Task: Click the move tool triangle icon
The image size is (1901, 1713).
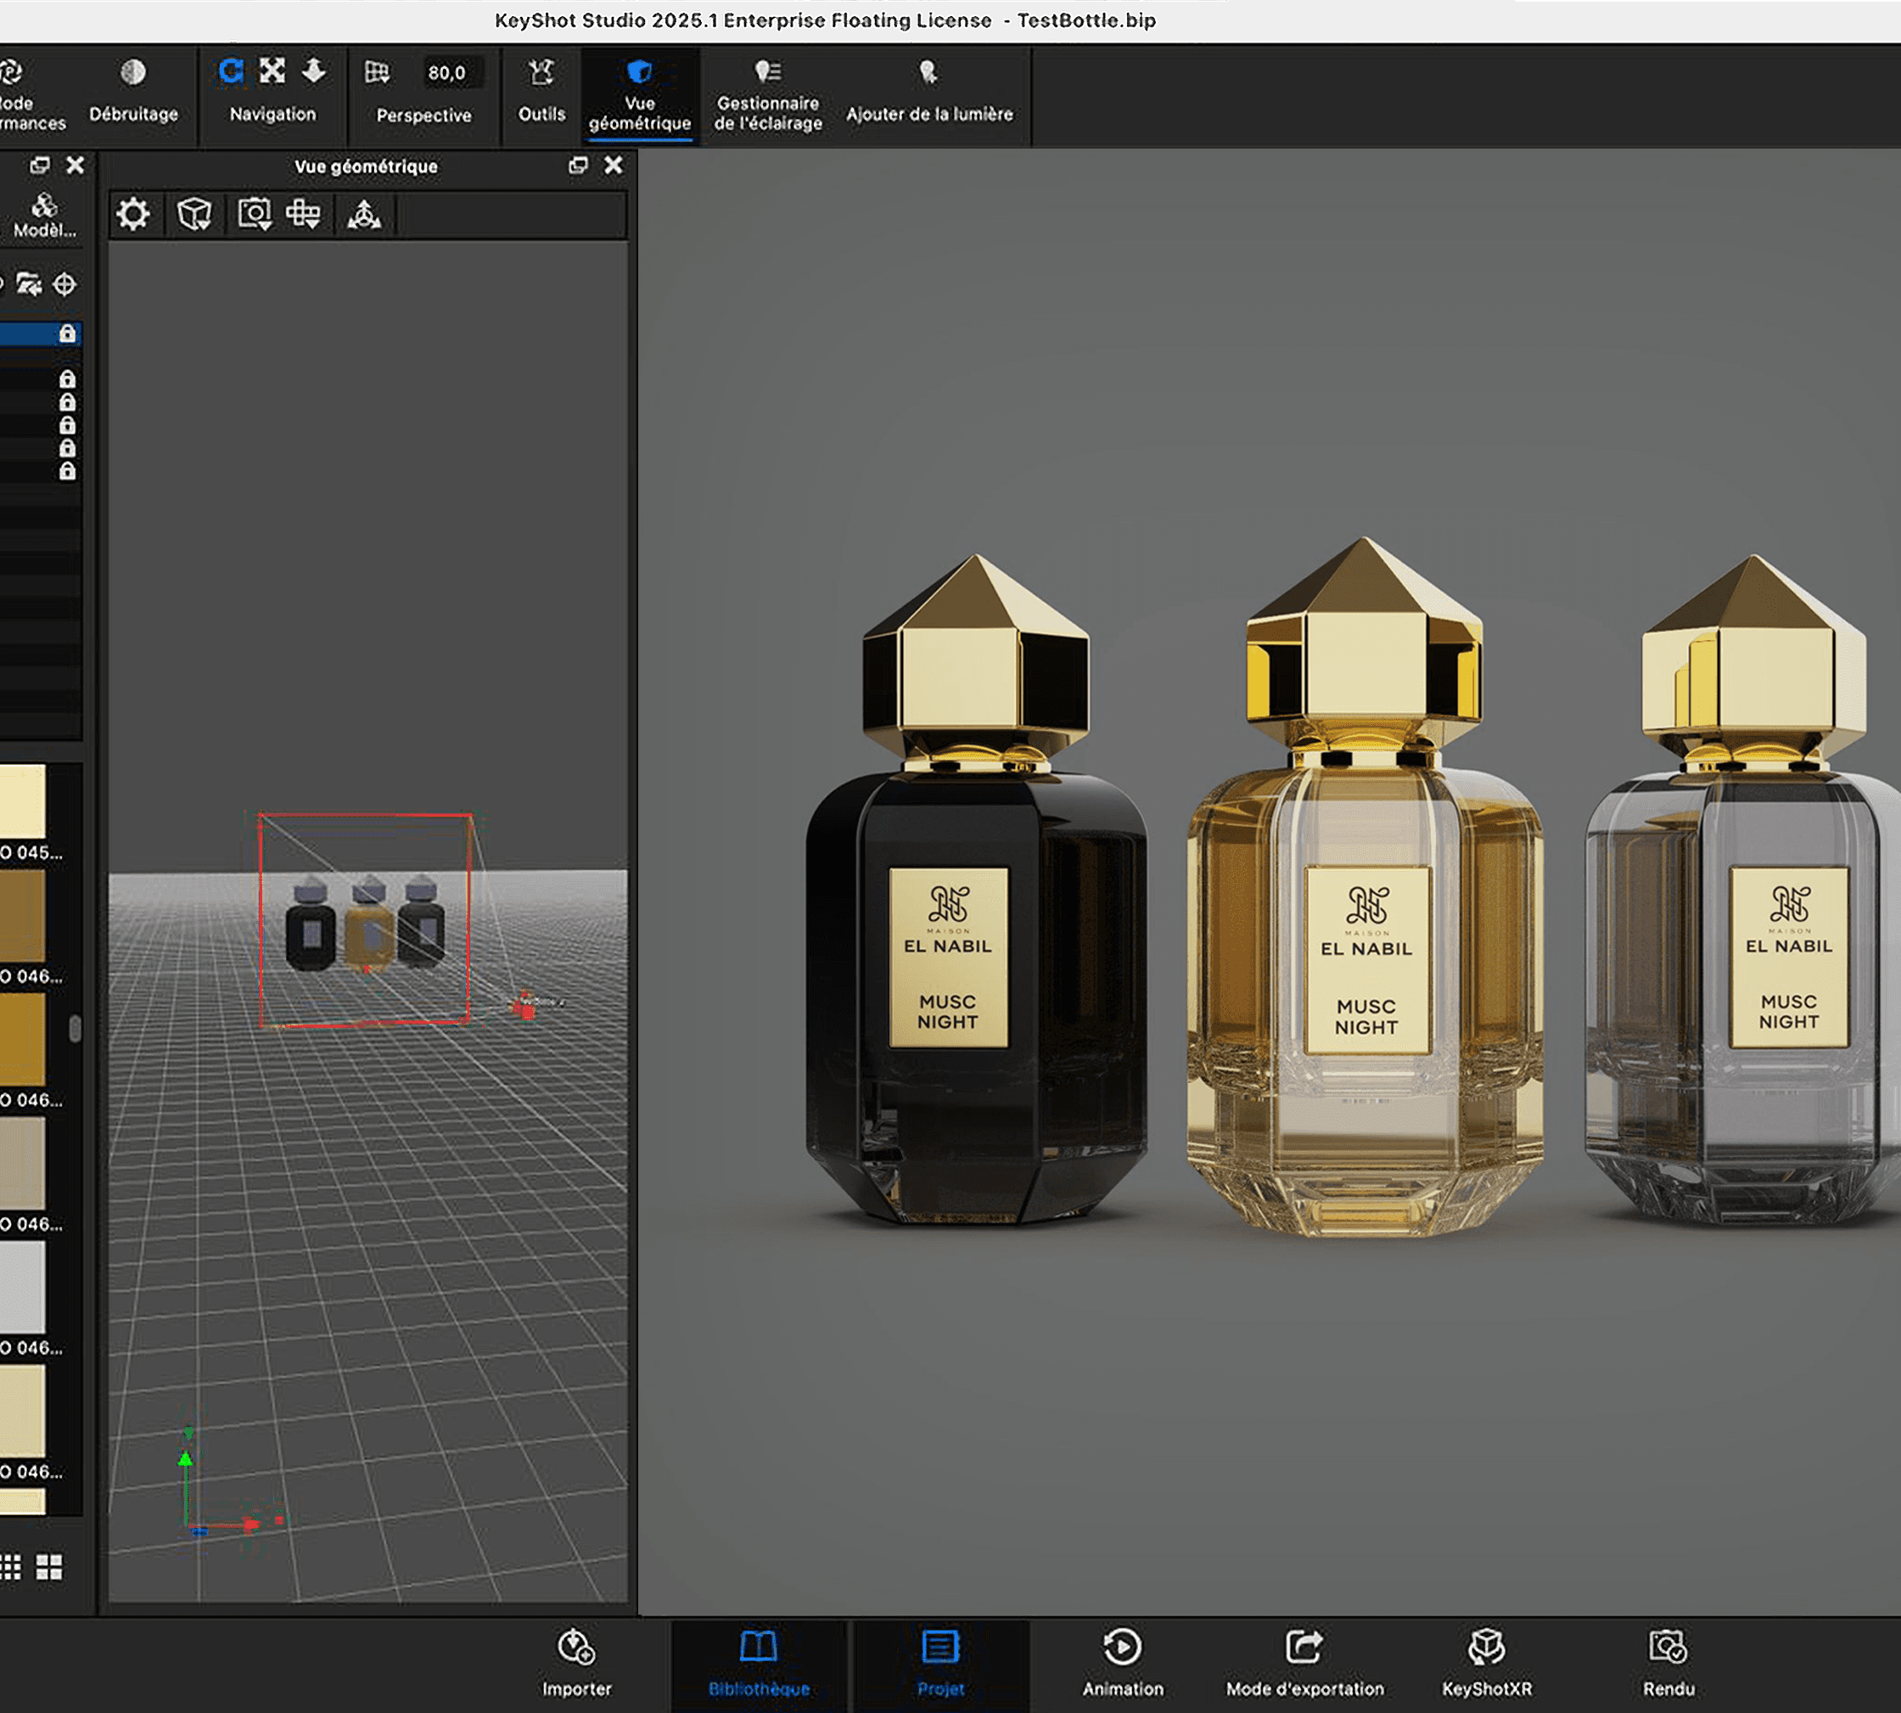Action: tap(364, 215)
